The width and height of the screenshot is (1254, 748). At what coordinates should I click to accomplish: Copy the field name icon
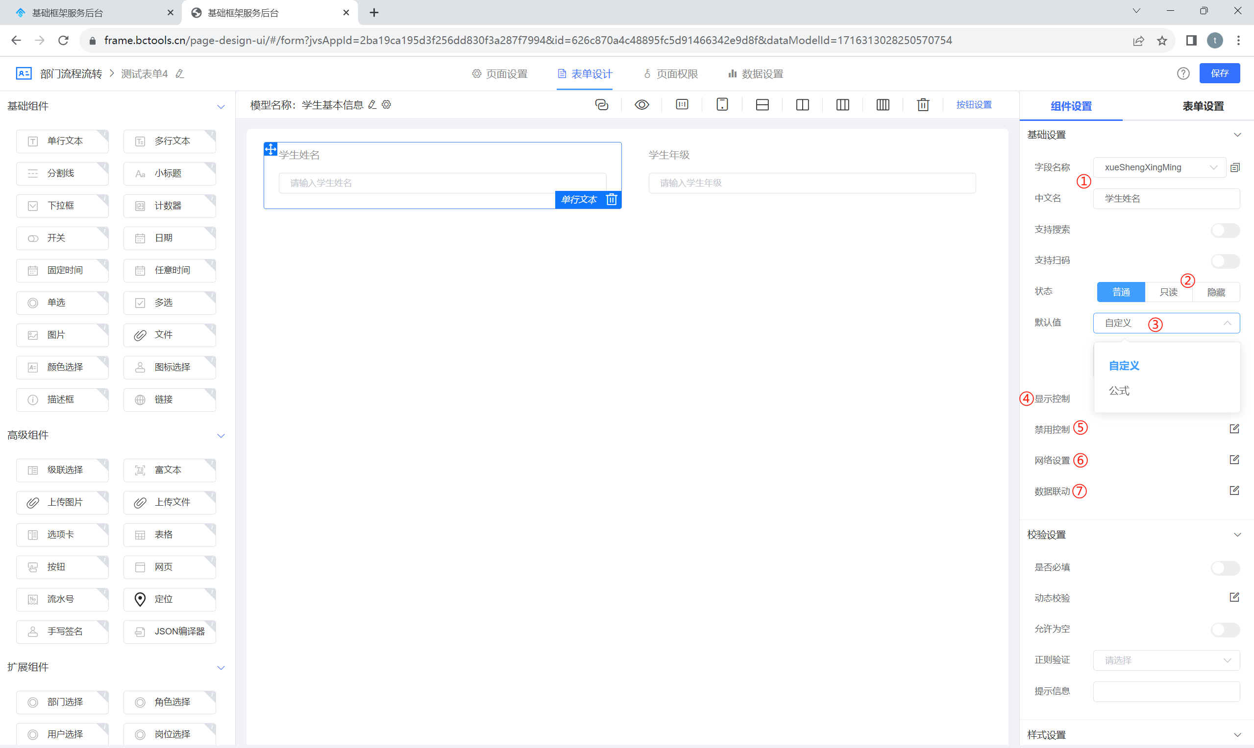coord(1235,167)
